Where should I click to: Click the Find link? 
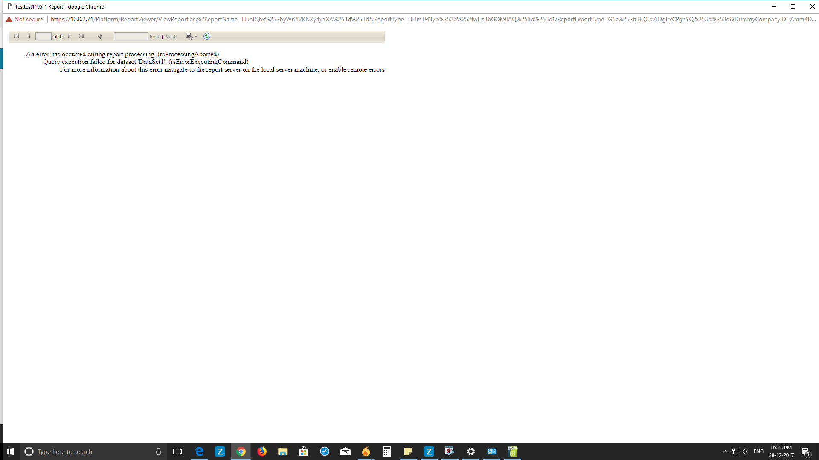154,37
